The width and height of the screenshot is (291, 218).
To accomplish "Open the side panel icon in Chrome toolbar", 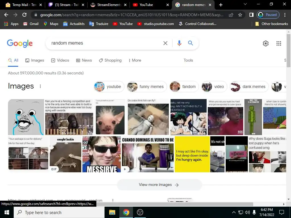I will (x=251, y=15).
